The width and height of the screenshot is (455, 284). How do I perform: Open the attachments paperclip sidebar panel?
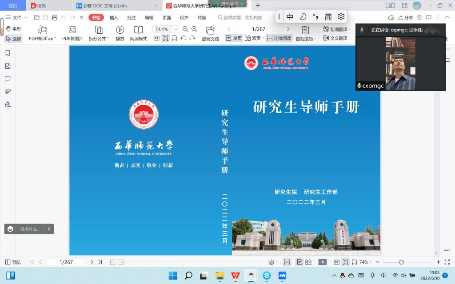click(8, 92)
